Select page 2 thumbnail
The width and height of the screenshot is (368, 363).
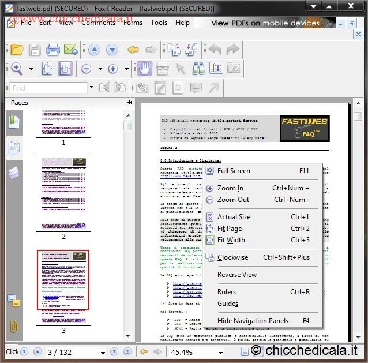point(63,192)
